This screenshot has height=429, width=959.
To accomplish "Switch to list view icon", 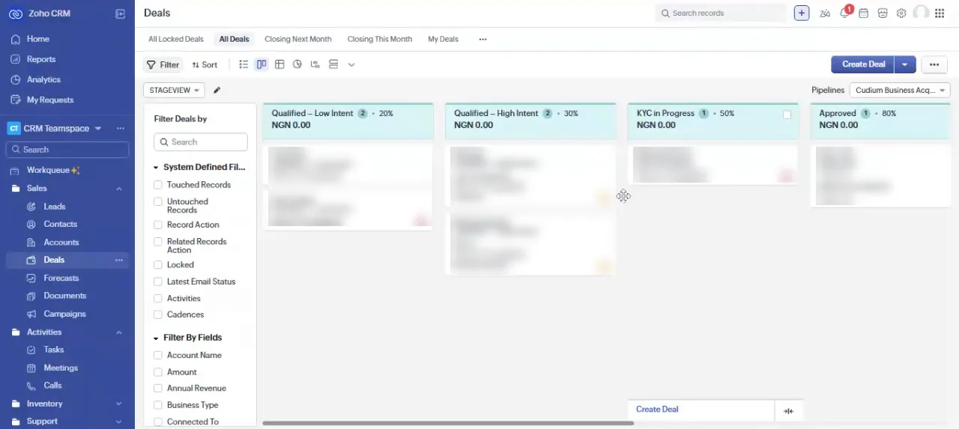I will pyautogui.click(x=243, y=64).
